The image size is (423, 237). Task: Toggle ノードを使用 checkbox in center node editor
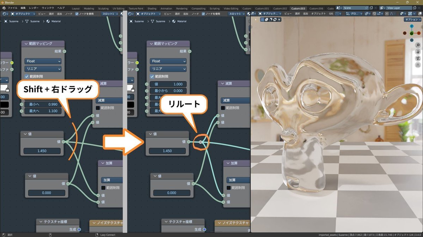pos(204,14)
